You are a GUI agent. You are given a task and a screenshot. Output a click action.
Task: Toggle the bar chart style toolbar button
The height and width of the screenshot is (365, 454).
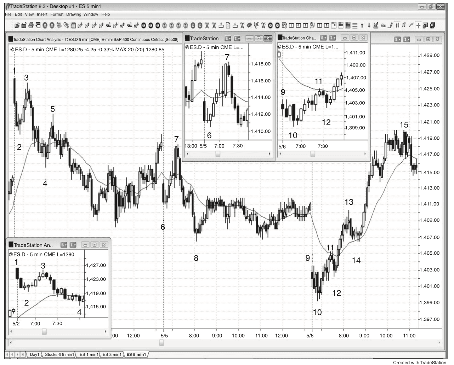(x=397, y=25)
